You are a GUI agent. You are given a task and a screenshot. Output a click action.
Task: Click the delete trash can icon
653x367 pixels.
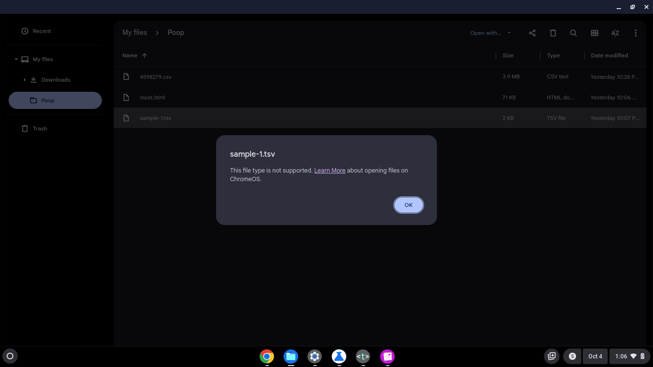(553, 33)
